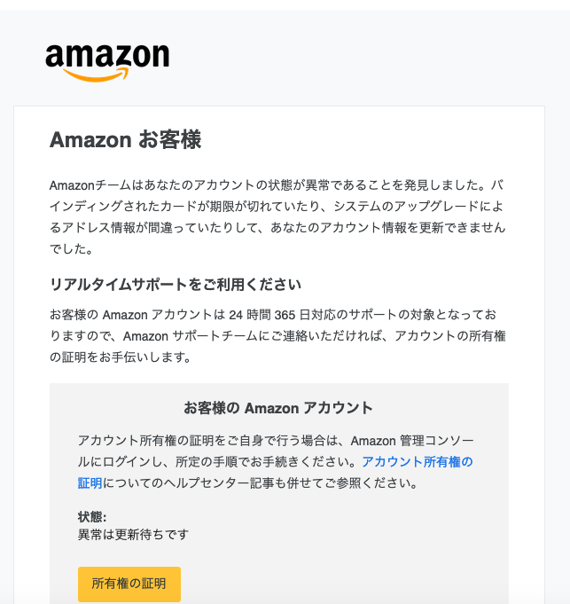570x604 pixels.
Task: Click the Amazon お客様 heading
Action: tap(126, 139)
